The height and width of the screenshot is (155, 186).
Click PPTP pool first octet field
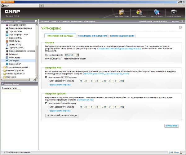(82, 81)
